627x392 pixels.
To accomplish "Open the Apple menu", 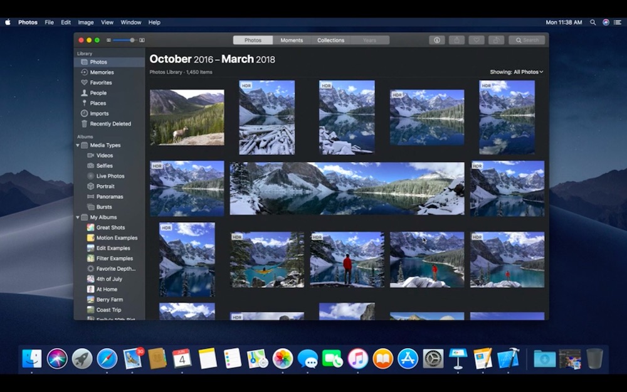I will [x=8, y=23].
